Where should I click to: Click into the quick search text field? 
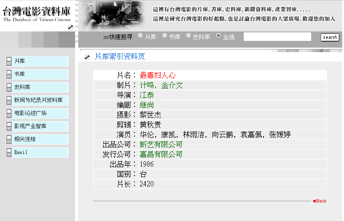(277, 37)
